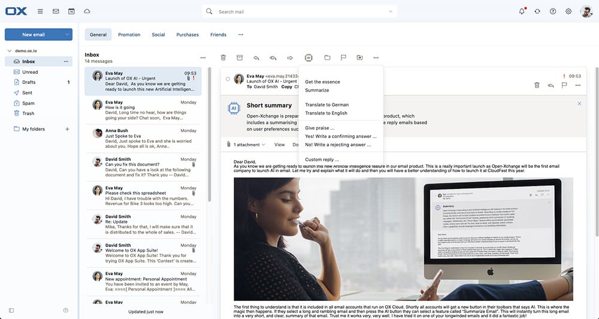Open the email header ellipsis menu
599x319 pixels.
point(578,85)
